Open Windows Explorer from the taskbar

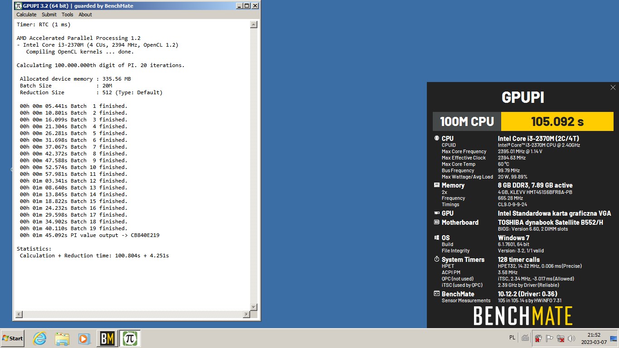(62, 338)
